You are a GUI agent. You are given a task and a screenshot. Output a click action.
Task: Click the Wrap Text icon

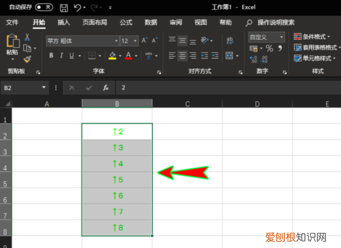pyautogui.click(x=230, y=40)
